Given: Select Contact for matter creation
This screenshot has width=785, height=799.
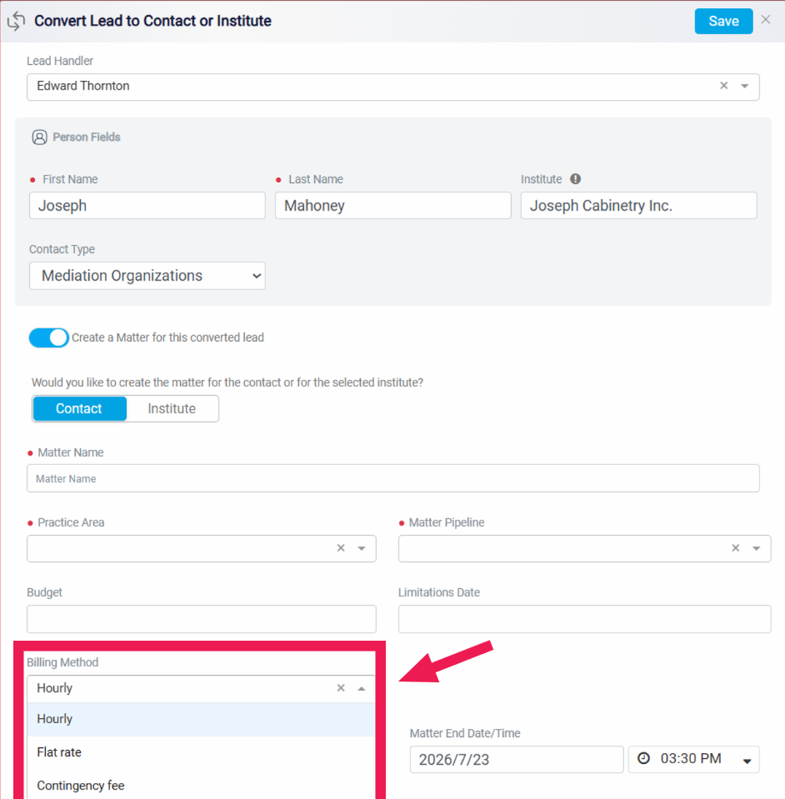Looking at the screenshot, I should pos(79,409).
